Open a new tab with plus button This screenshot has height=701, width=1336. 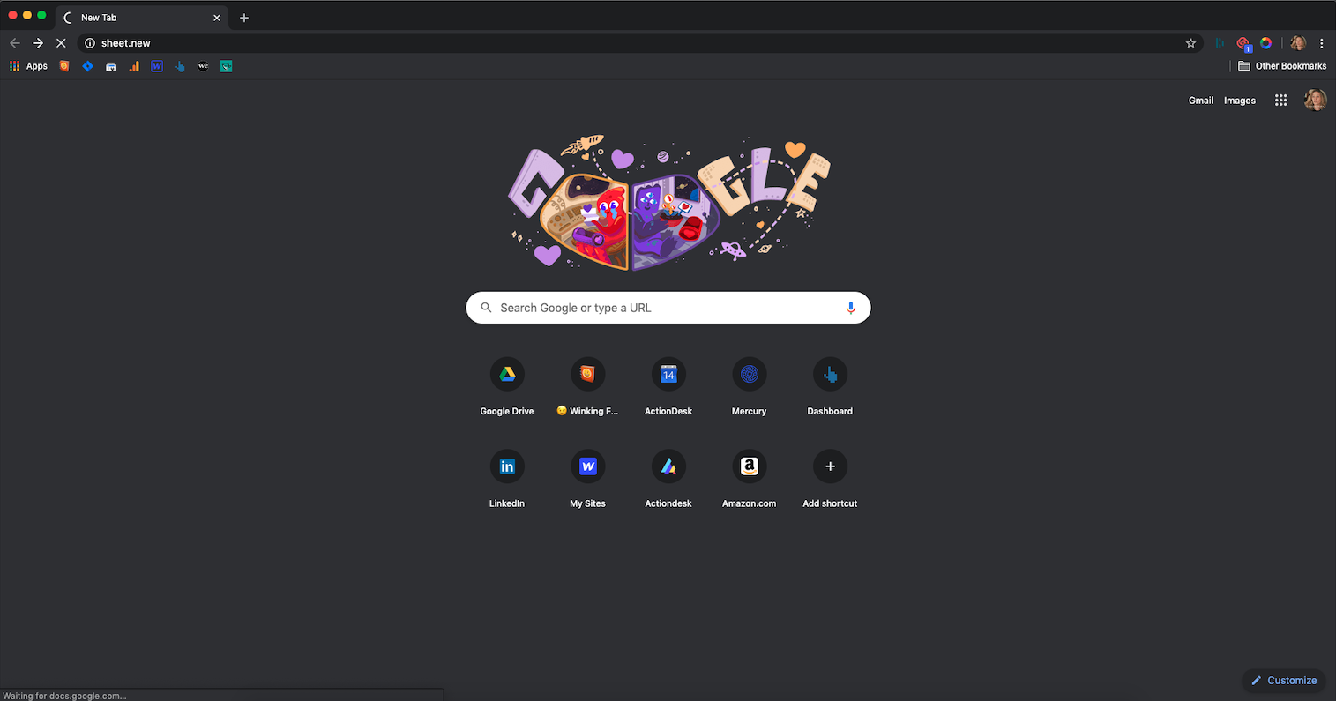pos(244,18)
